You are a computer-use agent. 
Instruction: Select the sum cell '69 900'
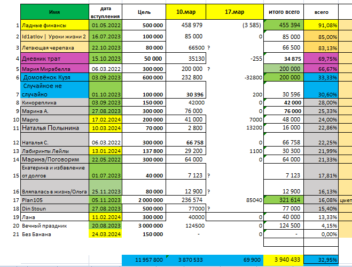coord(234,260)
